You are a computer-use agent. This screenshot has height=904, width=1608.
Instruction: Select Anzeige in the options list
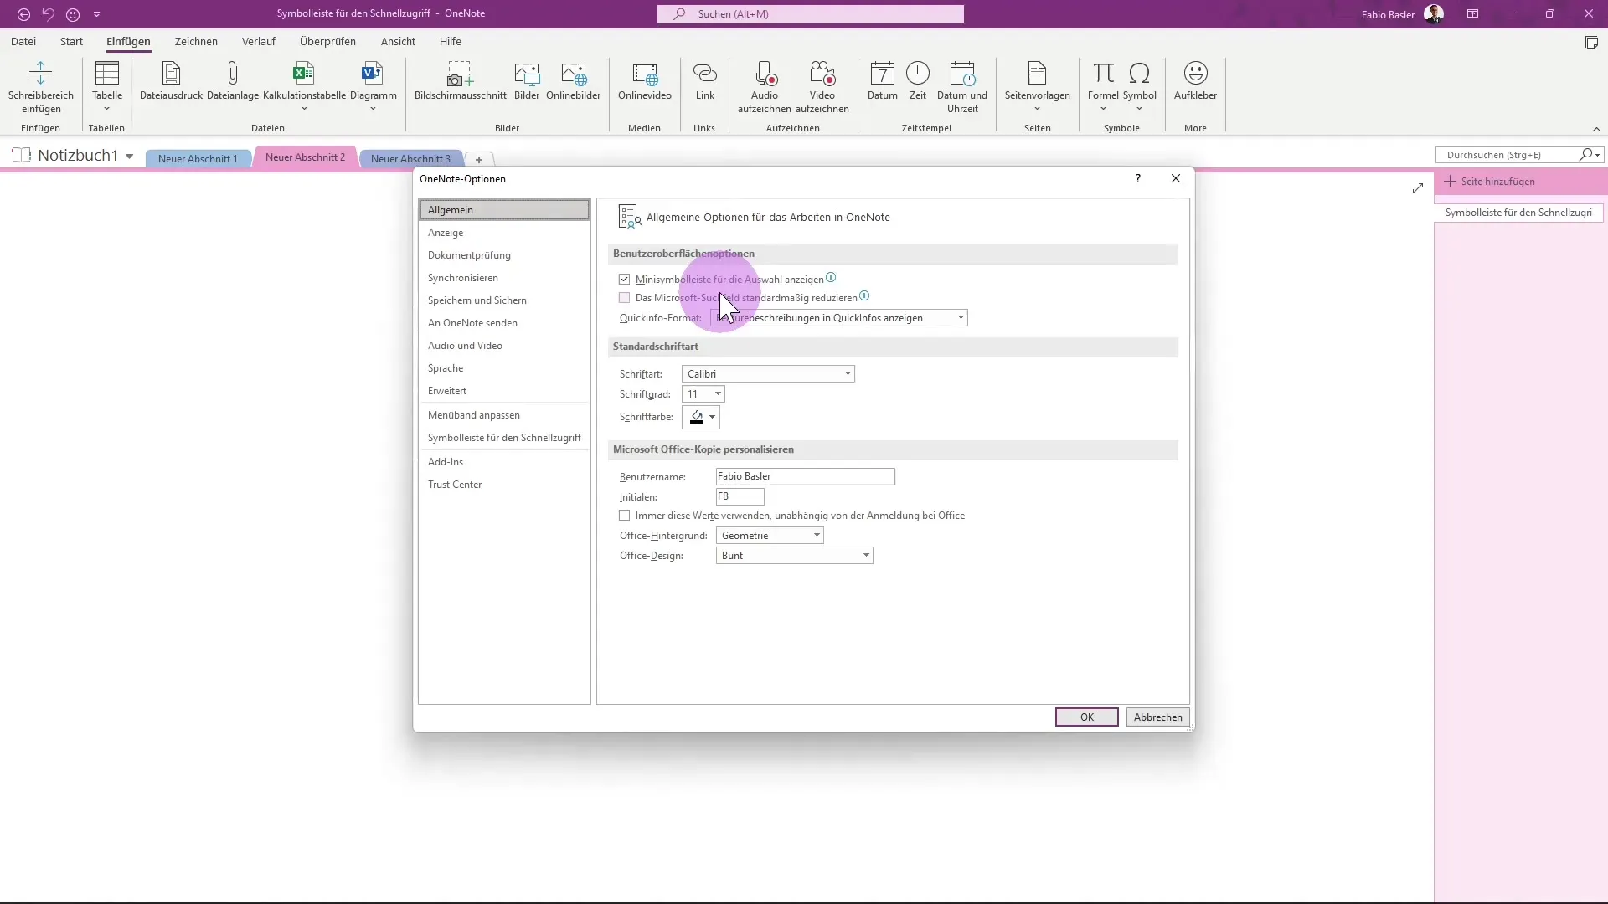[x=504, y=233]
